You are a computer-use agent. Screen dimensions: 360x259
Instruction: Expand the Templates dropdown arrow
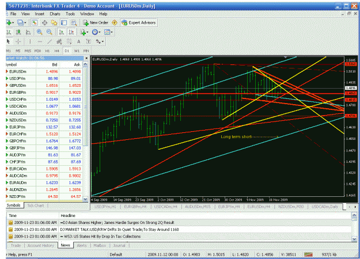coord(112,32)
